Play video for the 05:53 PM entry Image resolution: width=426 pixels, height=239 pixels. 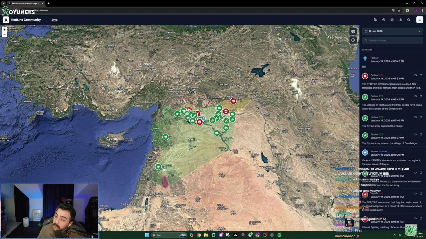tap(416, 75)
